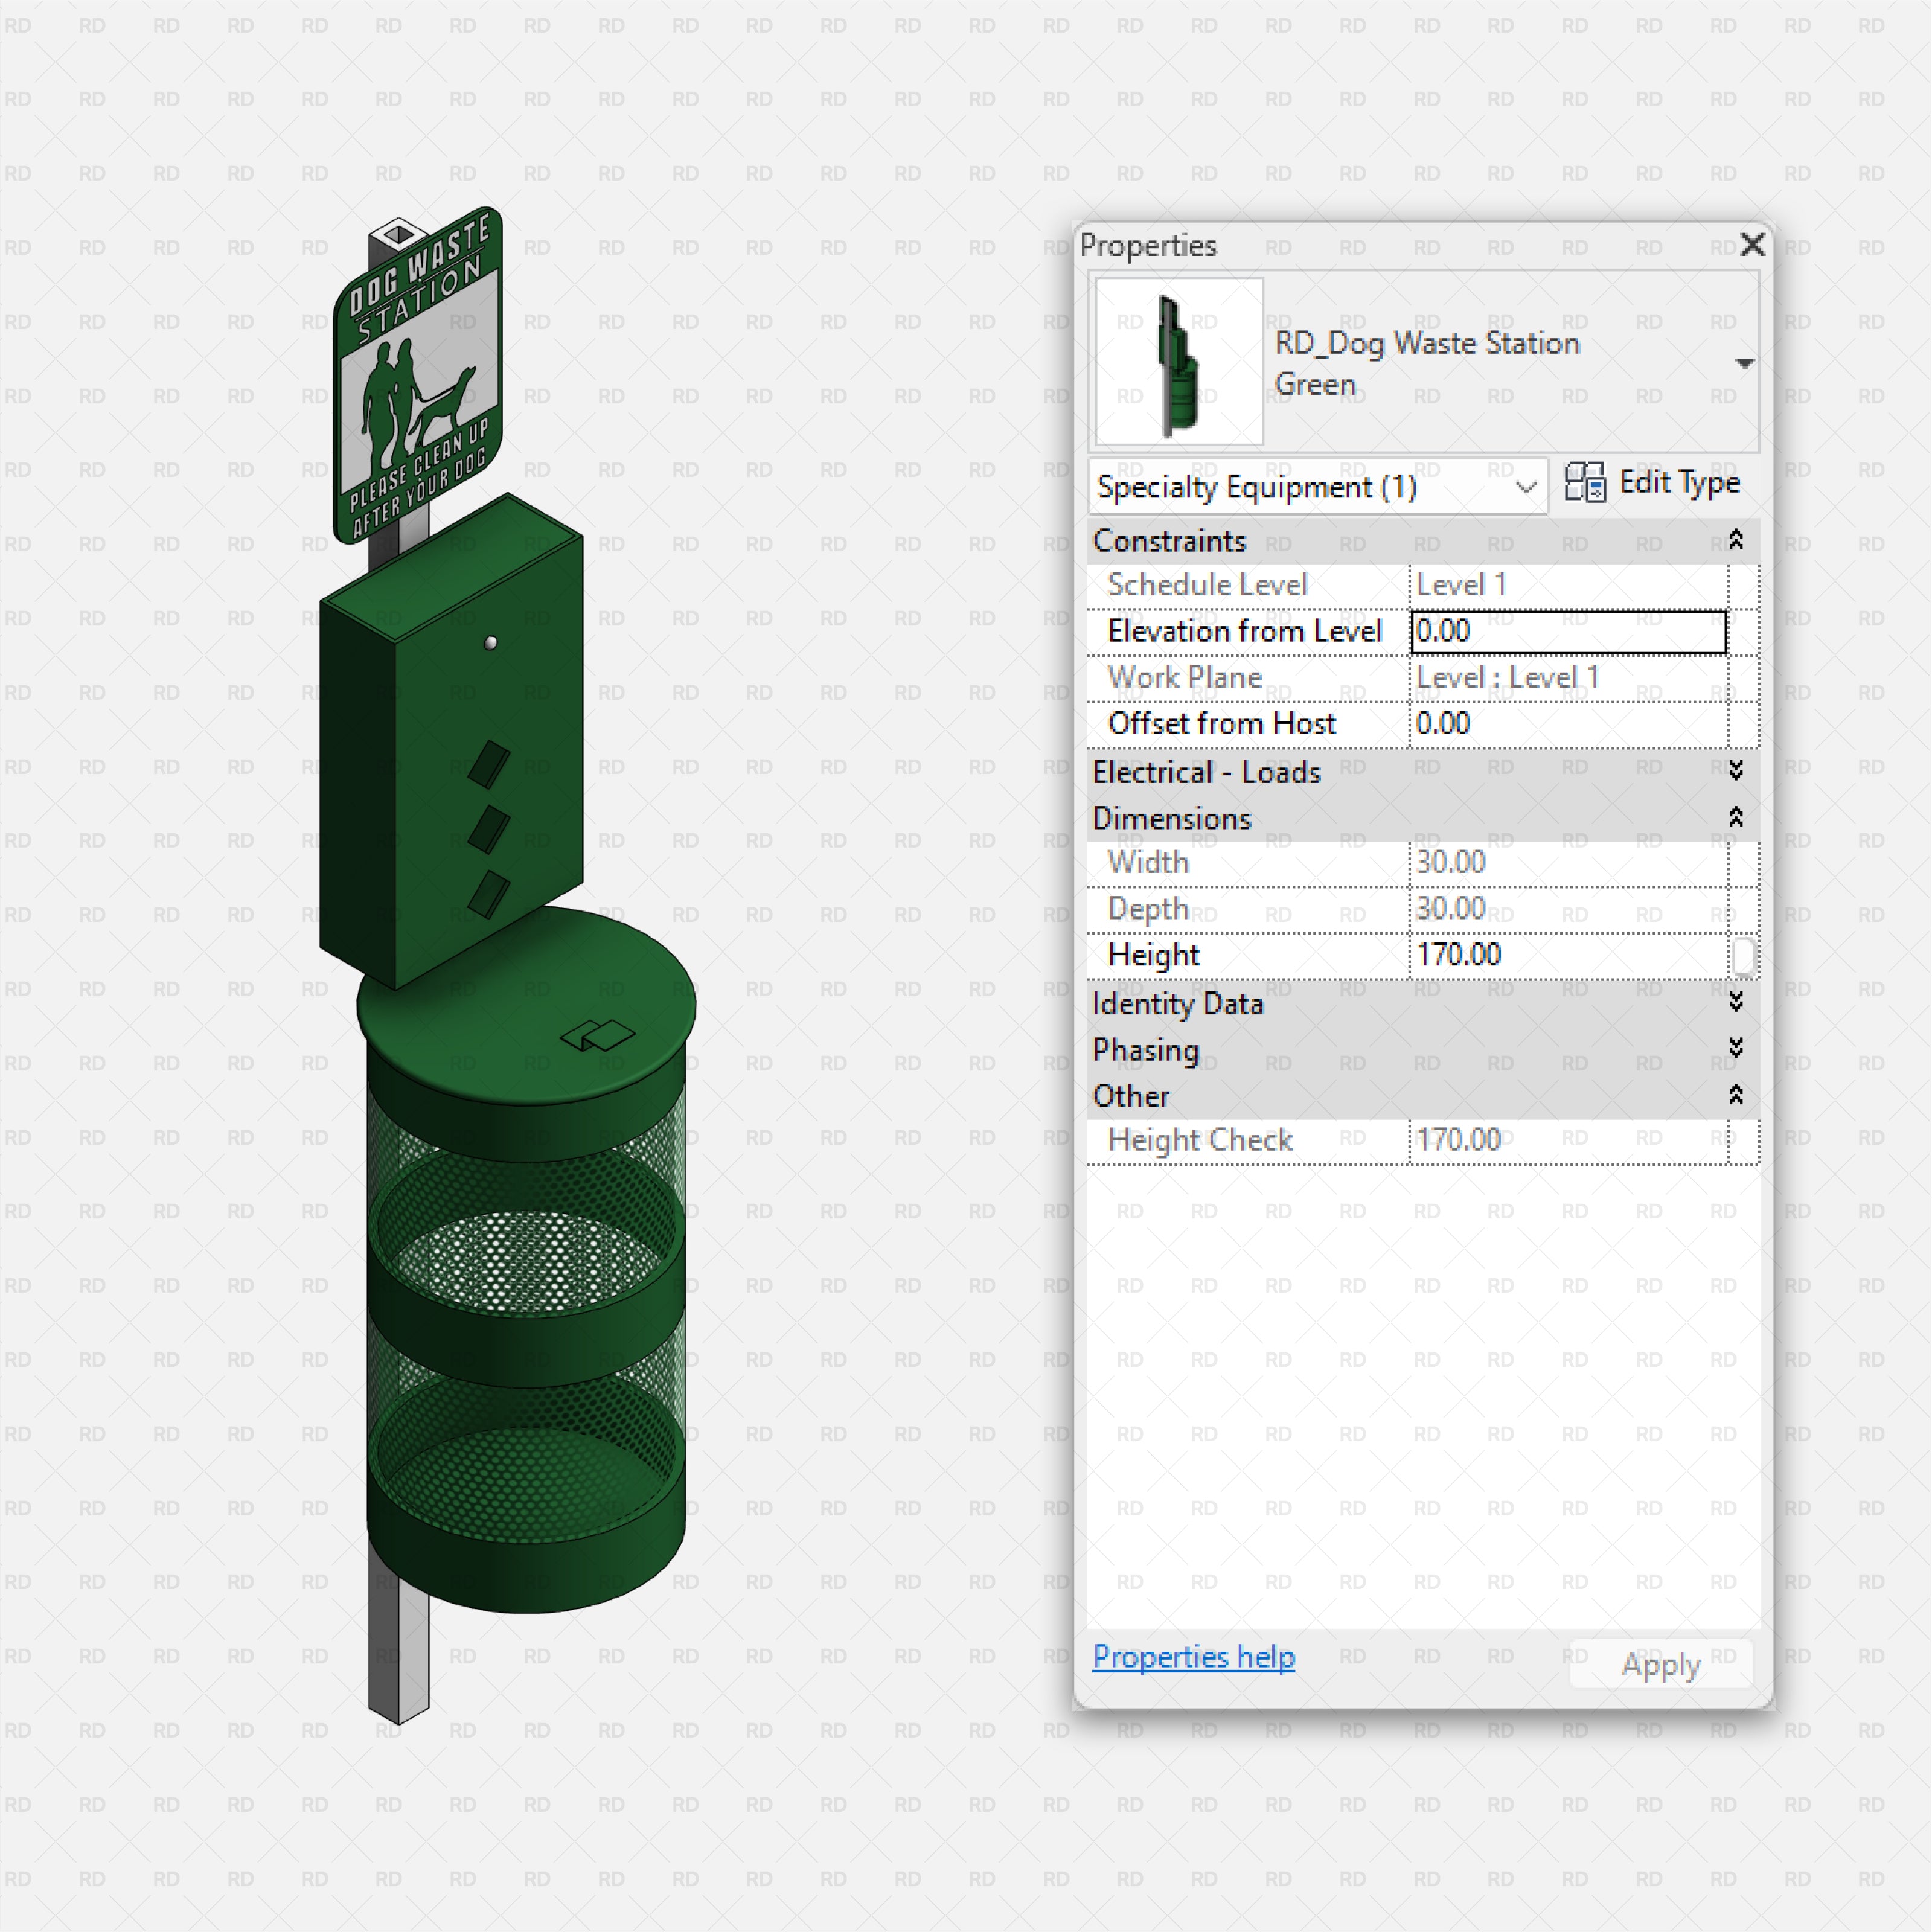The height and width of the screenshot is (1932, 1932).
Task: Open the Specialty Equipment filter dropdown
Action: point(1527,487)
